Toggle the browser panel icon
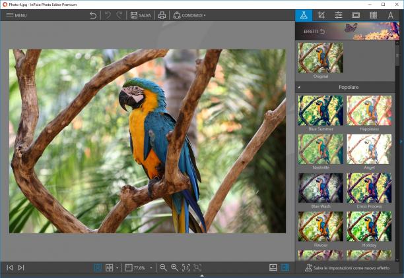Screen dimensions: 404x278 (x=273, y=267)
